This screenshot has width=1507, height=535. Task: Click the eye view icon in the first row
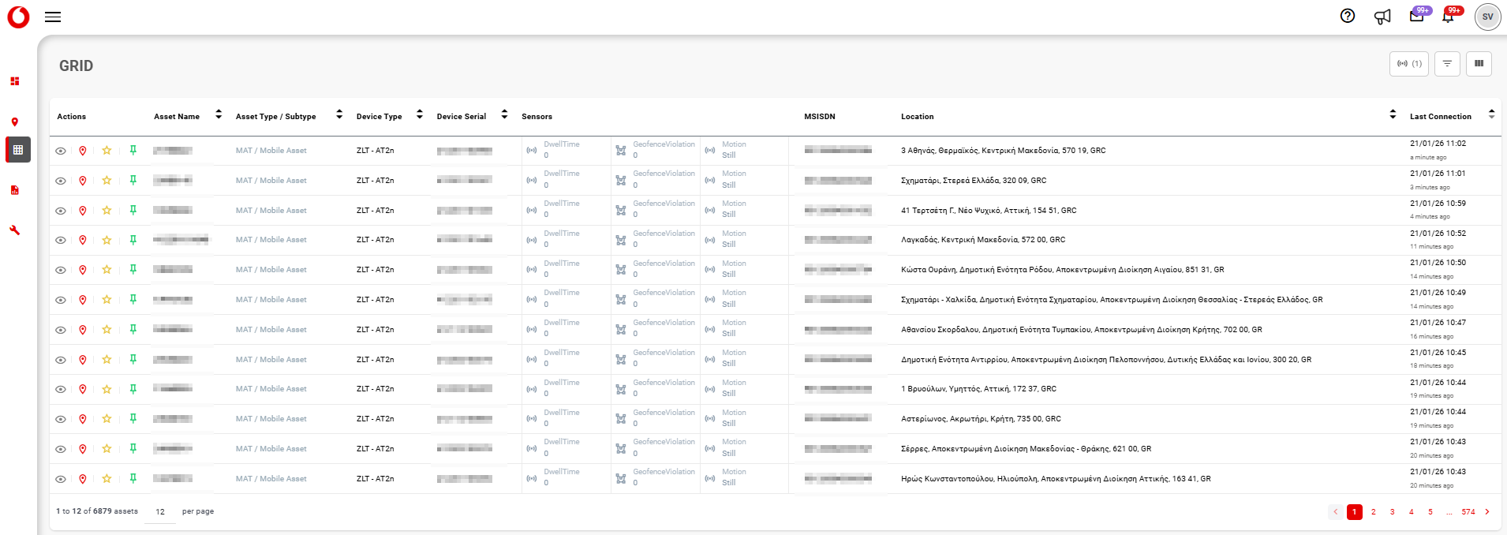60,151
